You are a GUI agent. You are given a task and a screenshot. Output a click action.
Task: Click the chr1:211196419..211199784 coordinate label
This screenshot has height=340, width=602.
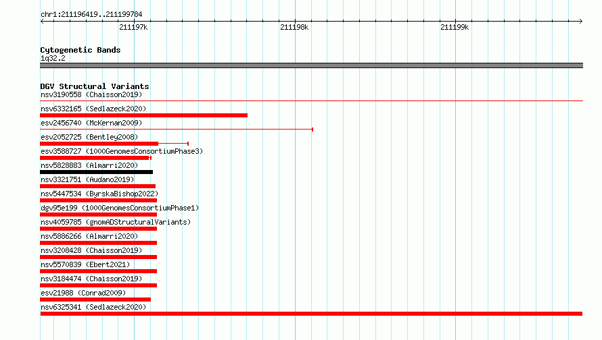pyautogui.click(x=91, y=14)
